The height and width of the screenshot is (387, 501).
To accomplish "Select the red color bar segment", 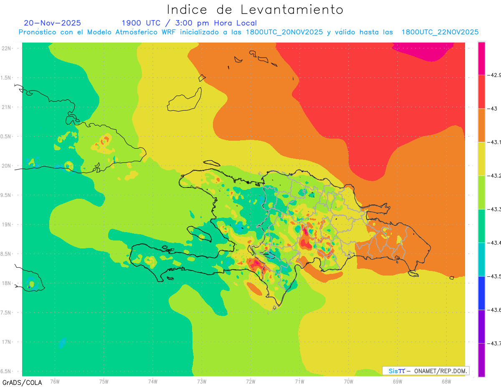I will click(x=481, y=92).
